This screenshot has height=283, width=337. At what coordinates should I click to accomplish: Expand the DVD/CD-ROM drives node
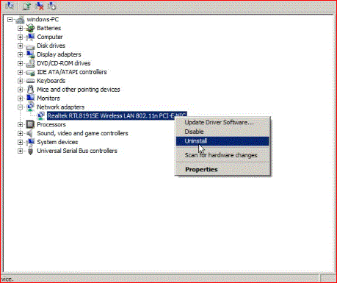coord(21,63)
